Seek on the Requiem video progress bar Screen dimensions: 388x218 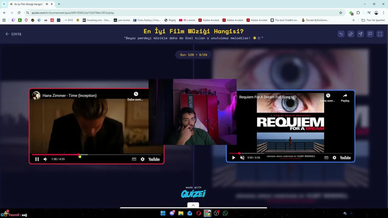pyautogui.click(x=290, y=154)
